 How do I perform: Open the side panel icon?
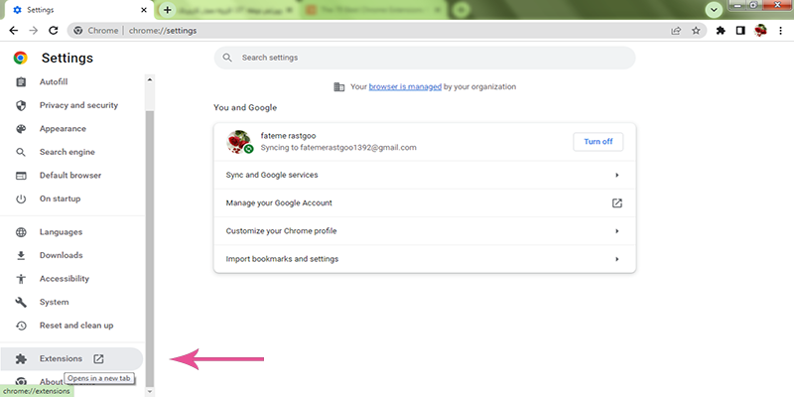[740, 31]
